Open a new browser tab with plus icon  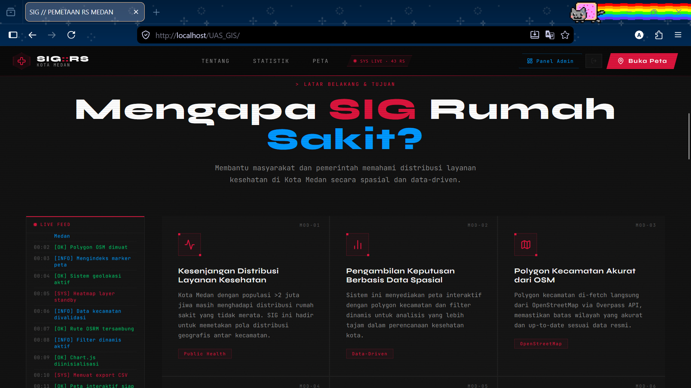pos(156,12)
